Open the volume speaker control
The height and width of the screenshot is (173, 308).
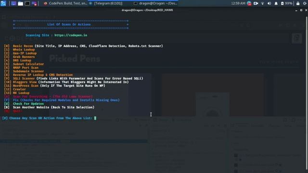pos(269,3)
